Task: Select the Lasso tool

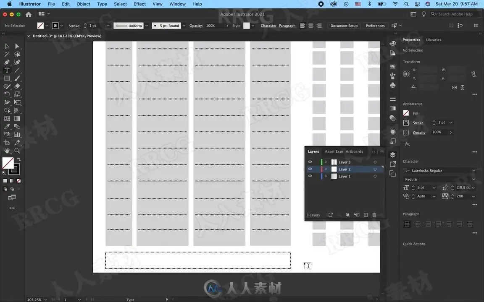Action: click(x=17, y=54)
